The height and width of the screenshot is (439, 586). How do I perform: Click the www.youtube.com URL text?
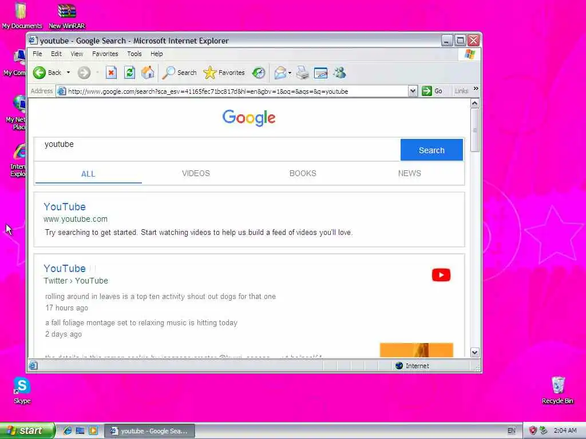(76, 219)
